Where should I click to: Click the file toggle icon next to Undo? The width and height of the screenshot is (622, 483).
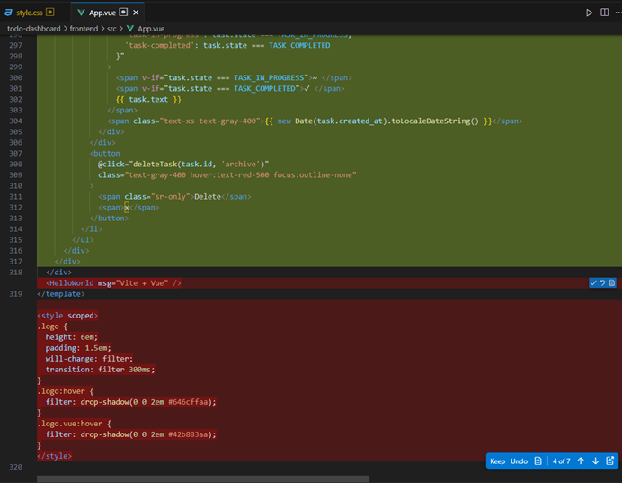tap(538, 461)
